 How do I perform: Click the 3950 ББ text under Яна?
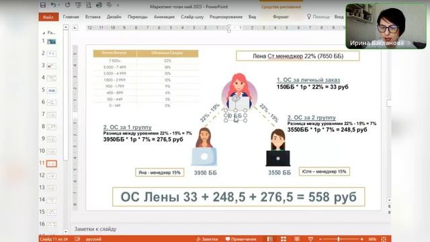[x=205, y=173]
